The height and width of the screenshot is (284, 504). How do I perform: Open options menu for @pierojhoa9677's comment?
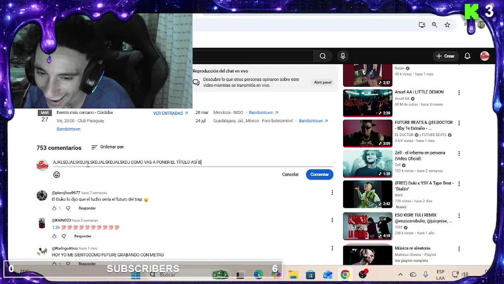pos(332,192)
